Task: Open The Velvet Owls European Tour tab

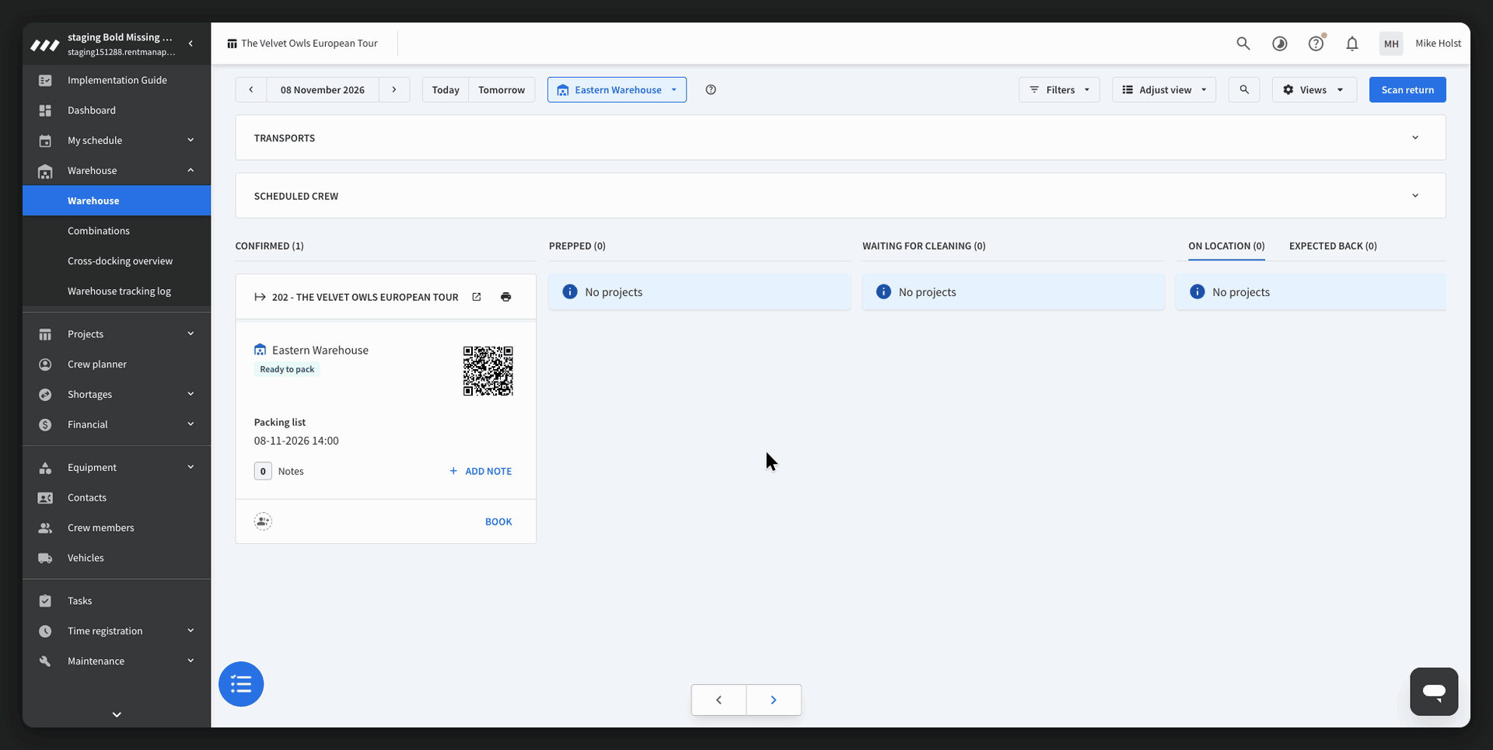Action: coord(302,44)
